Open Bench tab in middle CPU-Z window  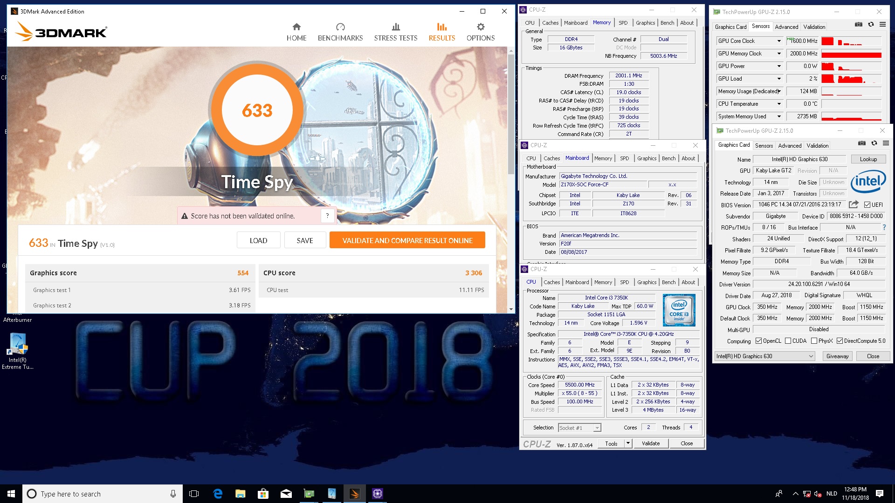click(x=668, y=158)
